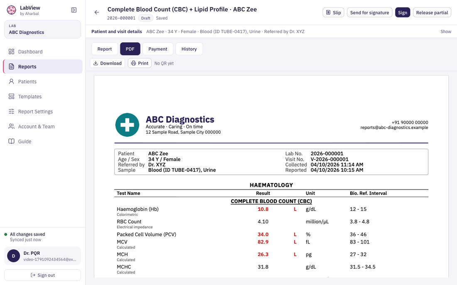Collapse the sidebar panel icon

click(x=74, y=10)
